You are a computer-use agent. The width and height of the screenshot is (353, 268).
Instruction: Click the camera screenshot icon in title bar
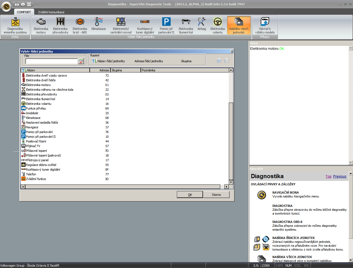click(17, 4)
